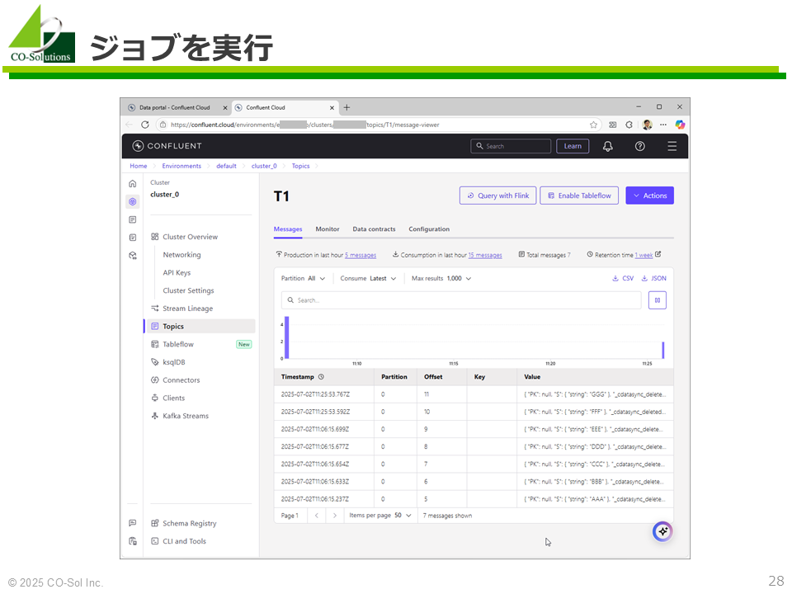Screen dimensions: 792x594
Task: Close the Data portal browser tab
Action: coord(225,107)
